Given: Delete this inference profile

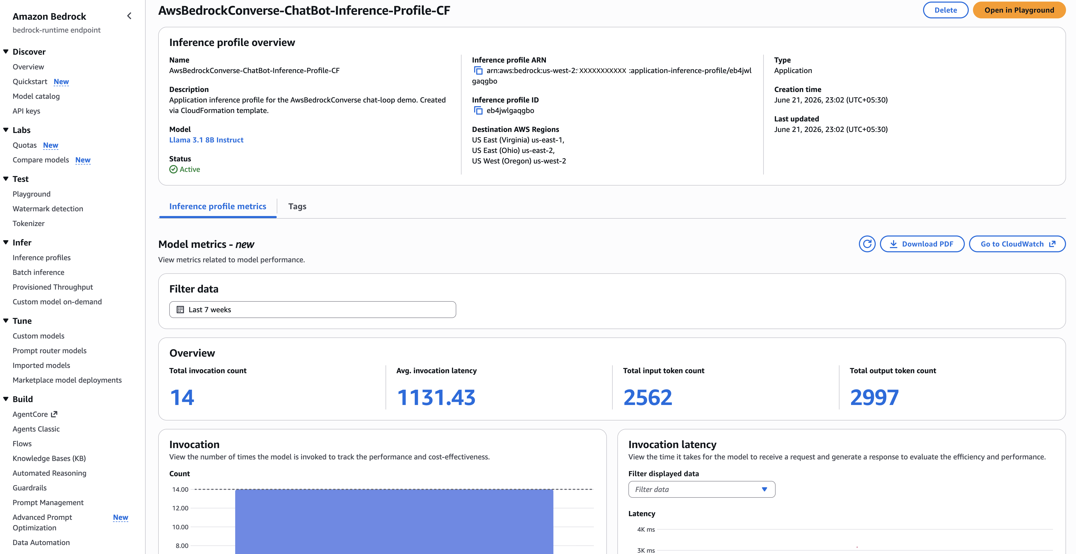Looking at the screenshot, I should (x=946, y=10).
